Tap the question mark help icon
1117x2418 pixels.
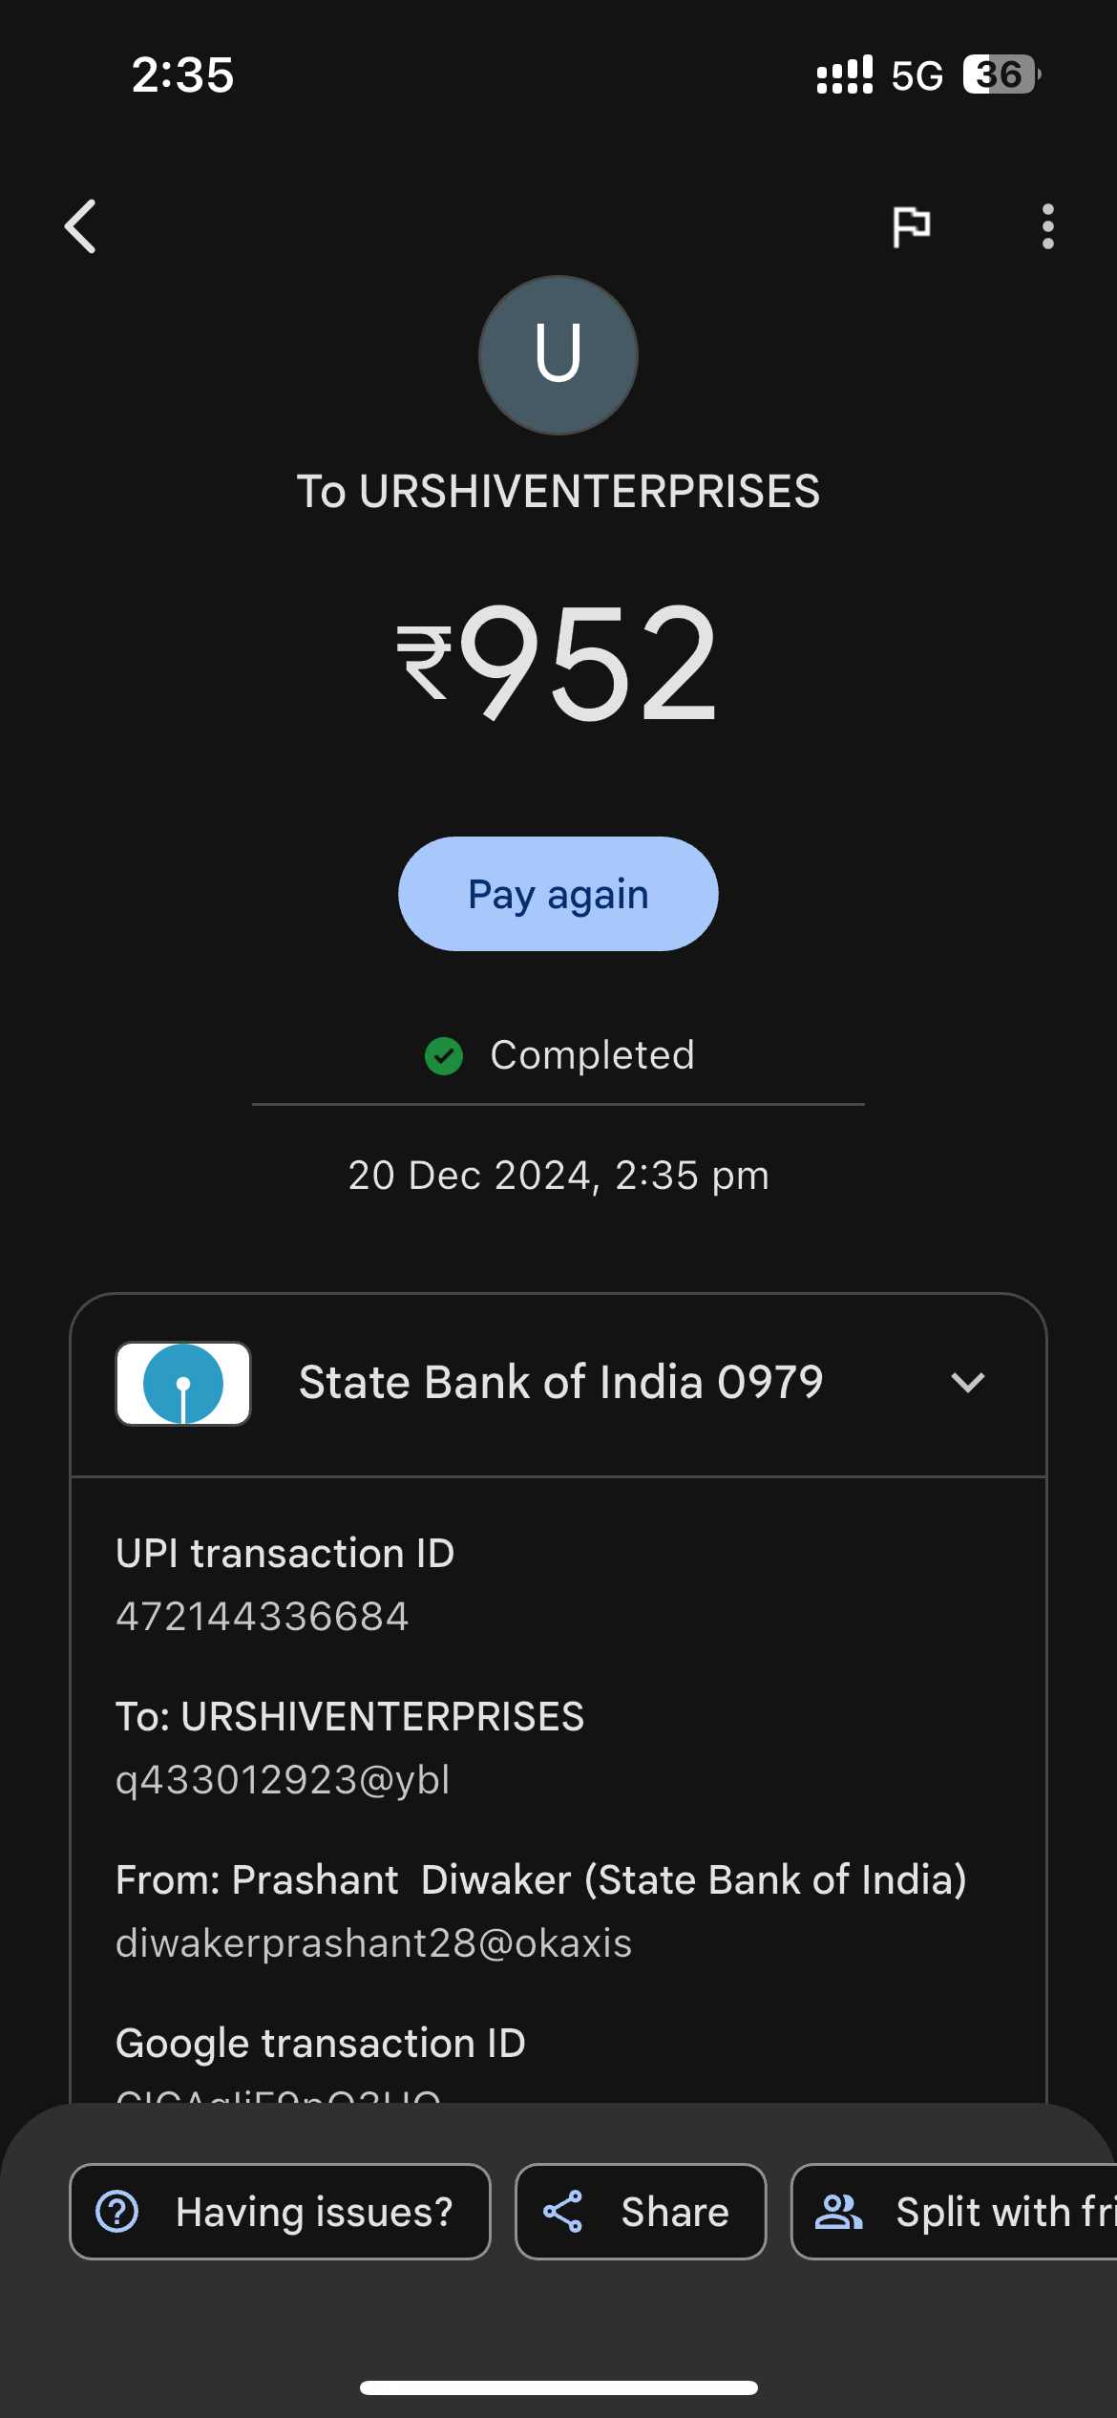[117, 2212]
